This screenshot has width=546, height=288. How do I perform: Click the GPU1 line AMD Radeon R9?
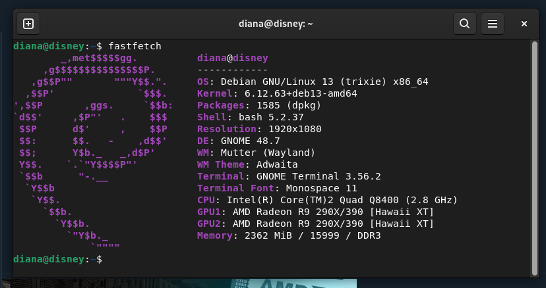[x=315, y=212]
